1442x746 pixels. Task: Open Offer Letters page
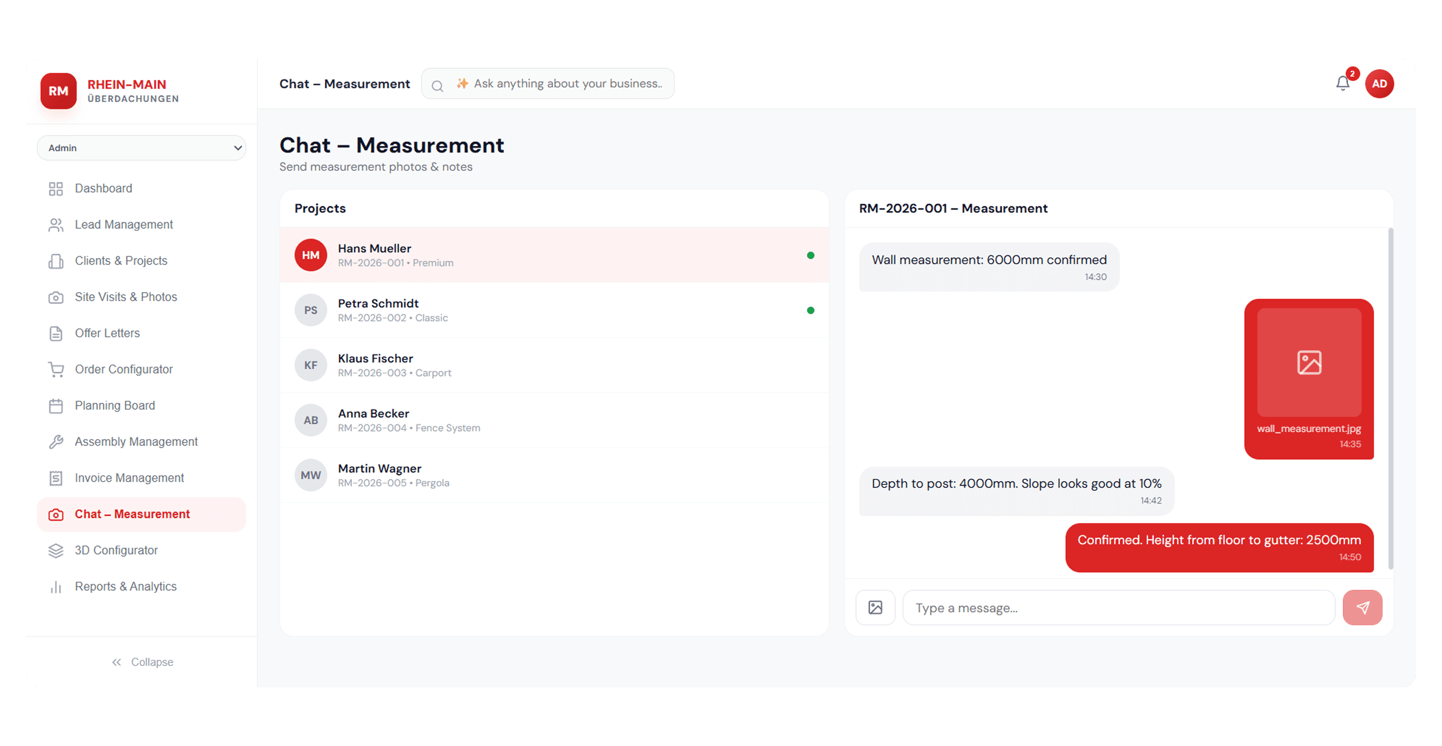click(x=141, y=333)
